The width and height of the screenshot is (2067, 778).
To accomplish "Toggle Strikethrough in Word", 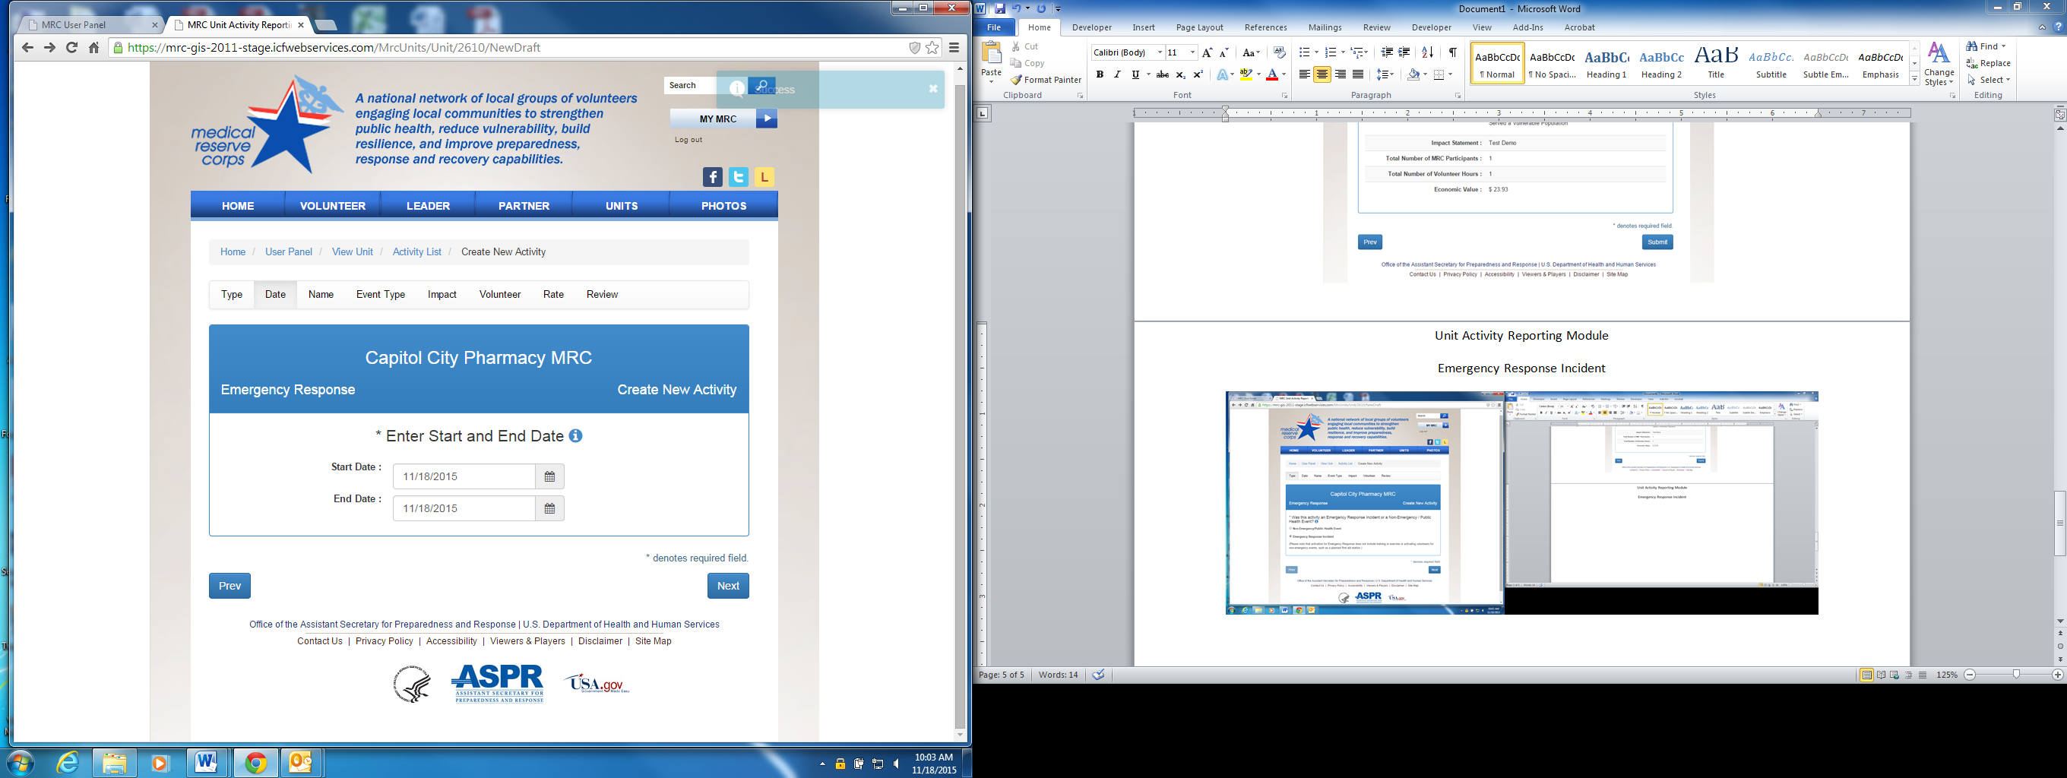I will tap(1162, 74).
